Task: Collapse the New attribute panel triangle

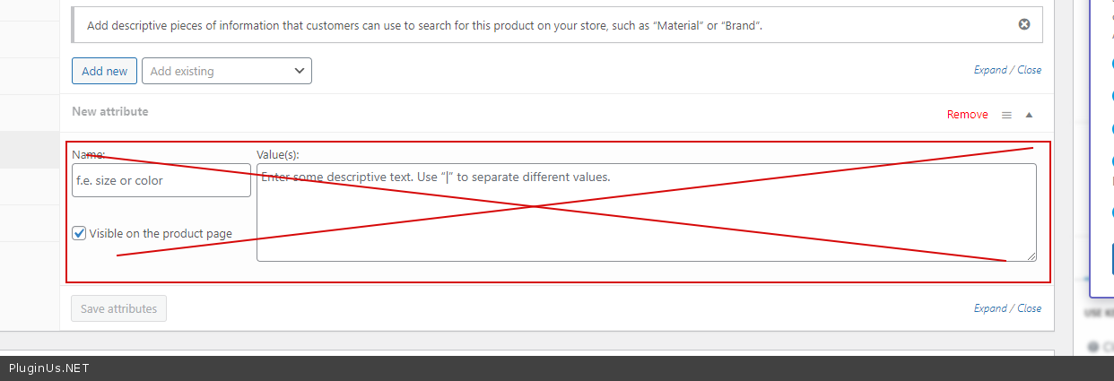Action: [x=1029, y=115]
